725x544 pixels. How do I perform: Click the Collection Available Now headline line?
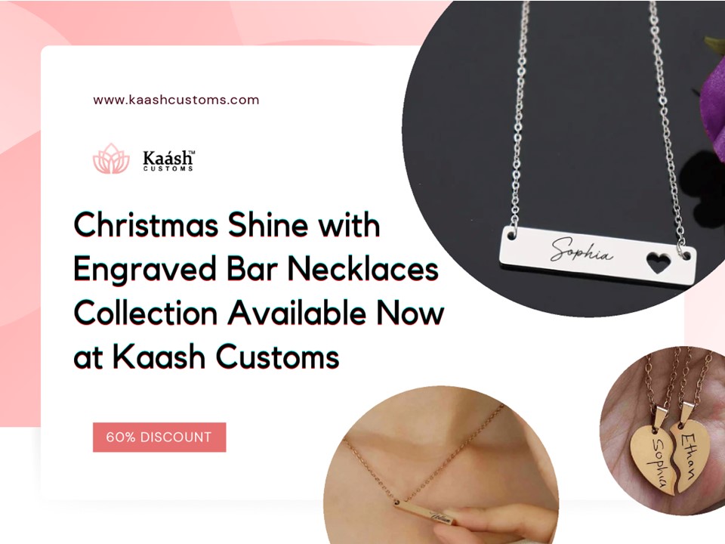click(258, 313)
